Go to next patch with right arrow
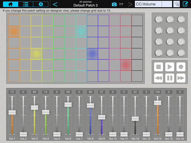This screenshot has width=191, height=143. tap(130, 4)
